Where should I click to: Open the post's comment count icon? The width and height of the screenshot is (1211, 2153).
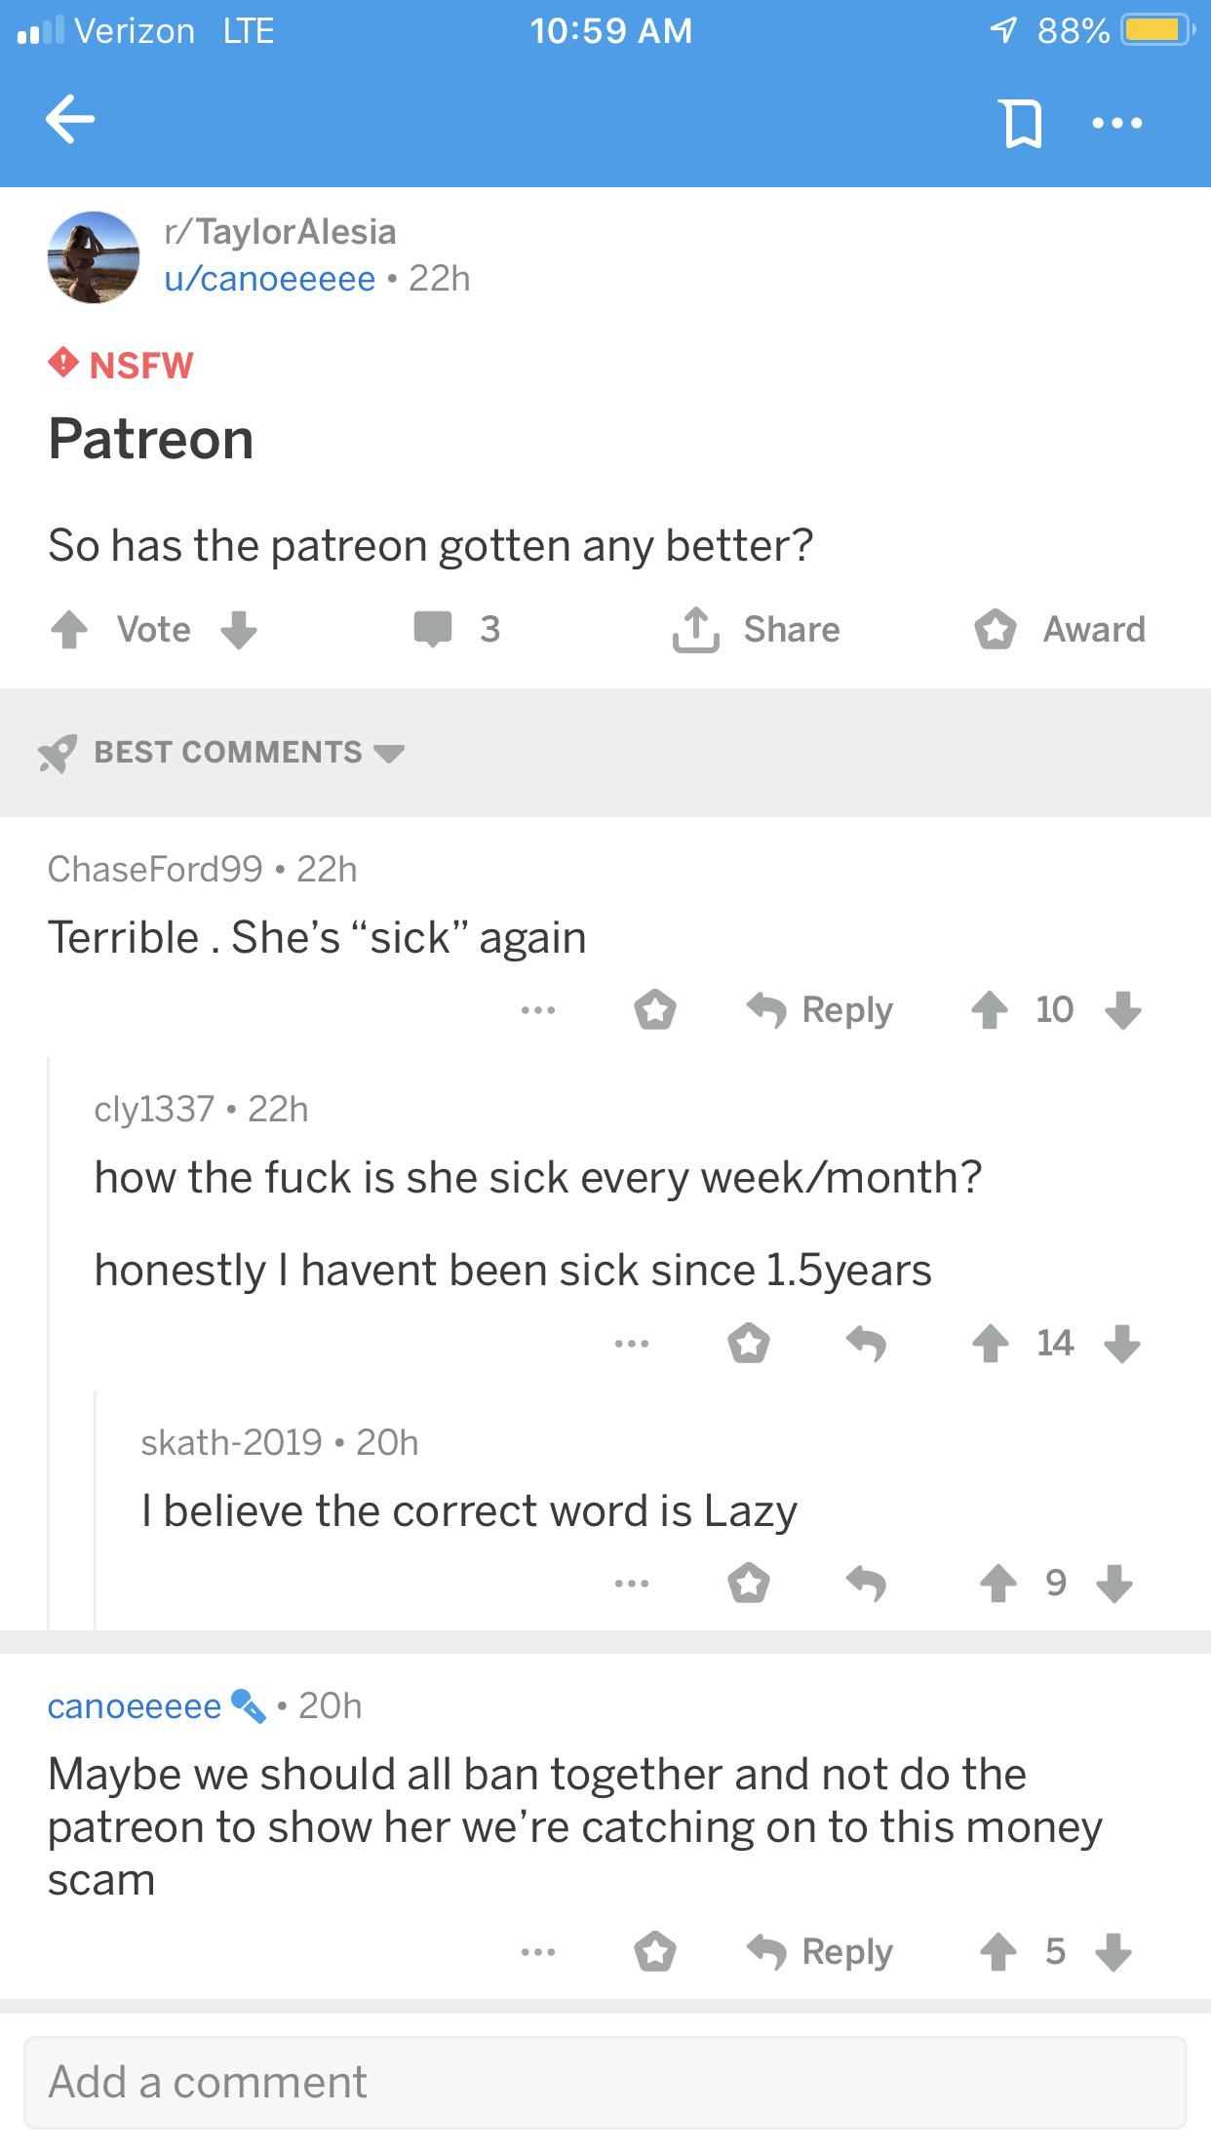[434, 629]
